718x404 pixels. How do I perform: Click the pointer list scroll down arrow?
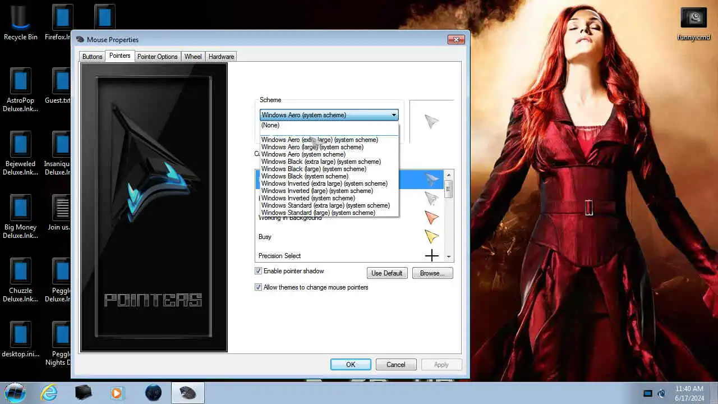click(448, 257)
